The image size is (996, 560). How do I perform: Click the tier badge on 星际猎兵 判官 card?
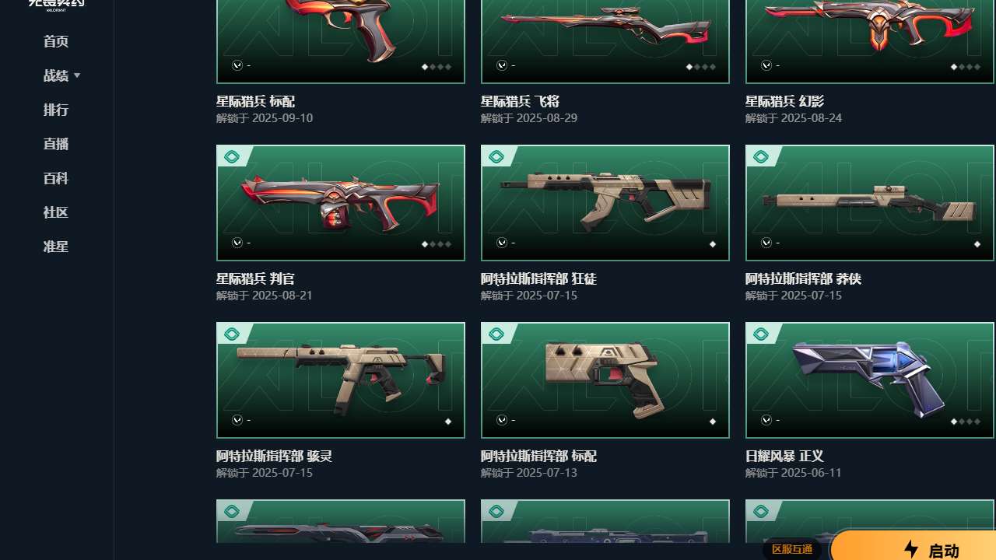coord(232,157)
